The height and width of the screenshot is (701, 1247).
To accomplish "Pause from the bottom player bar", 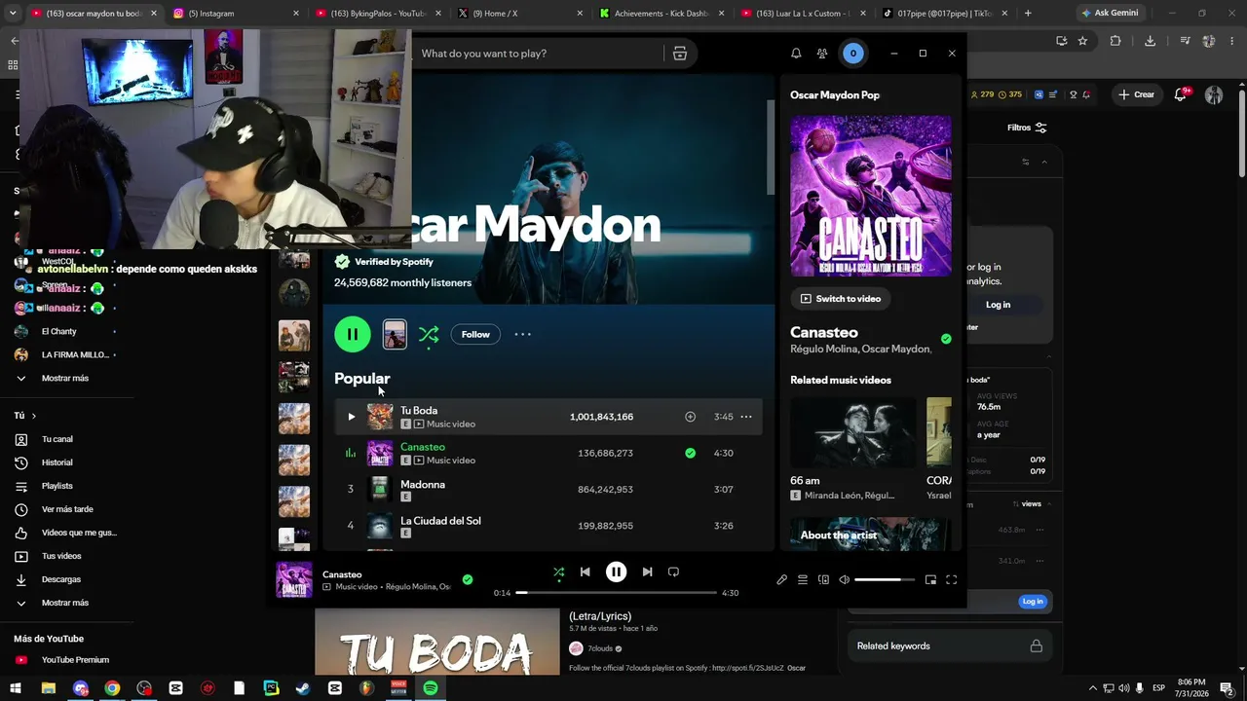I will coord(616,572).
